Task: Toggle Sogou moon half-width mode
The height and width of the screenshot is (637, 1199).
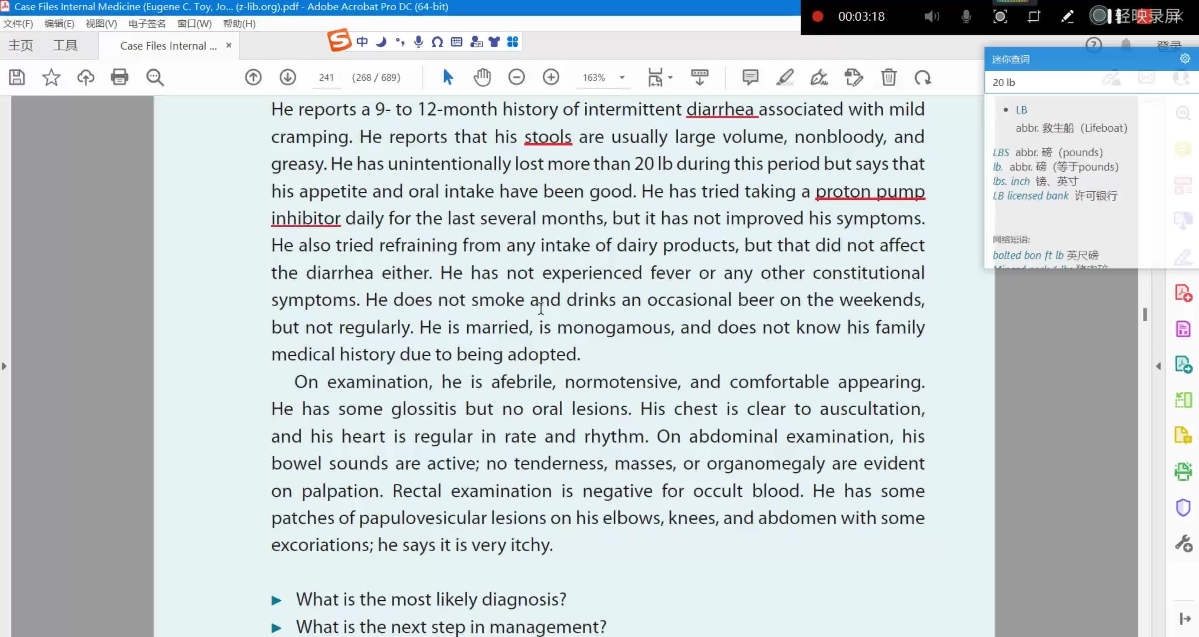Action: pos(381,42)
